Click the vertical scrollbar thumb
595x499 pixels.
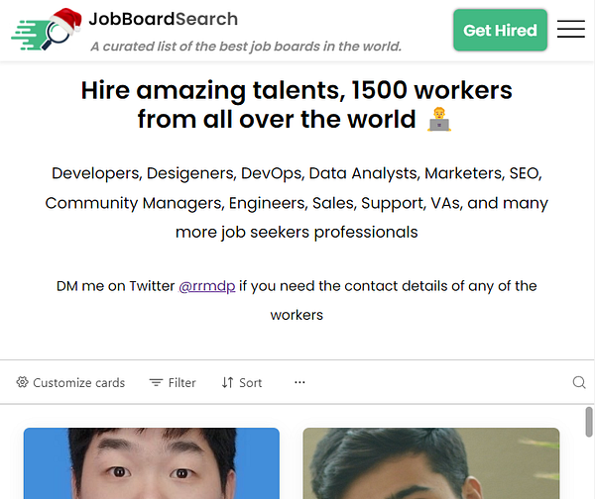coord(589,422)
